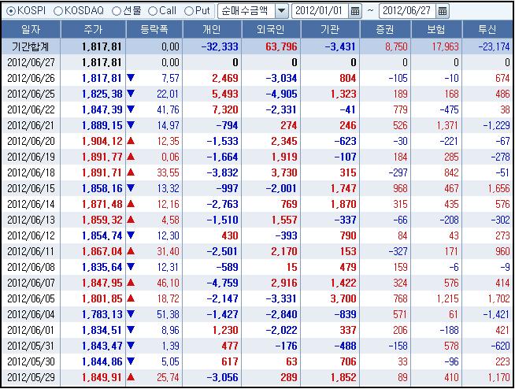The image size is (515, 389).
Task: Click the change value 51.38
Action: click(168, 314)
